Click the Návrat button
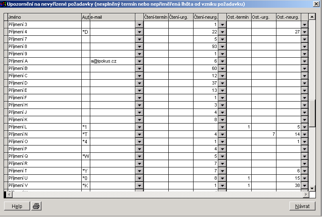This screenshot has width=322, height=217. [x=302, y=206]
